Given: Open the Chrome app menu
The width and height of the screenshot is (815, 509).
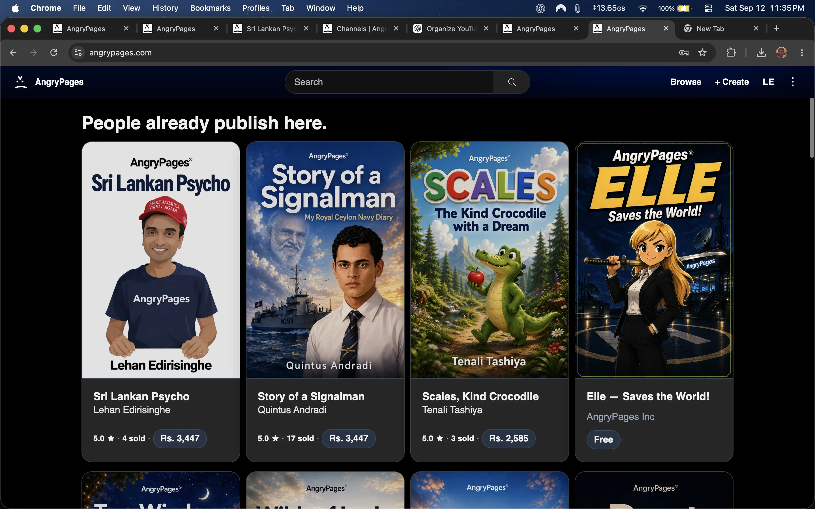Looking at the screenshot, I should (46, 8).
